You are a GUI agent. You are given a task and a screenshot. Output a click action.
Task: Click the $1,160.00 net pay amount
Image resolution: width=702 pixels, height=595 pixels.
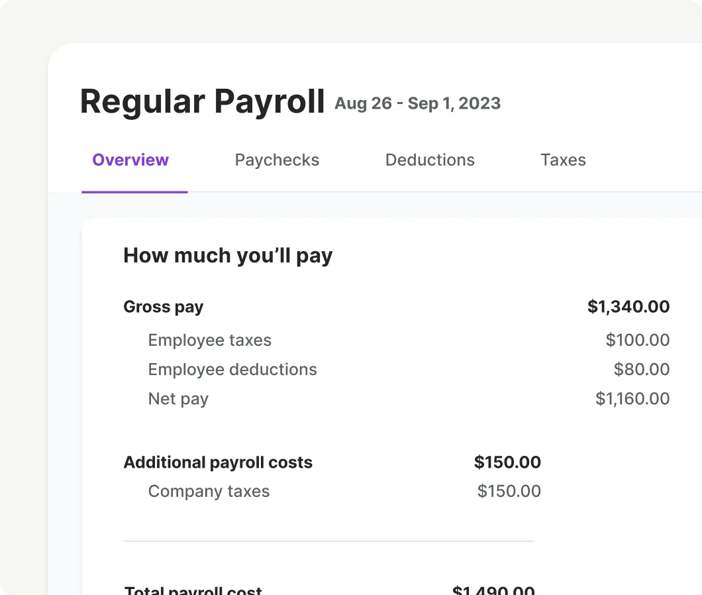pos(632,398)
